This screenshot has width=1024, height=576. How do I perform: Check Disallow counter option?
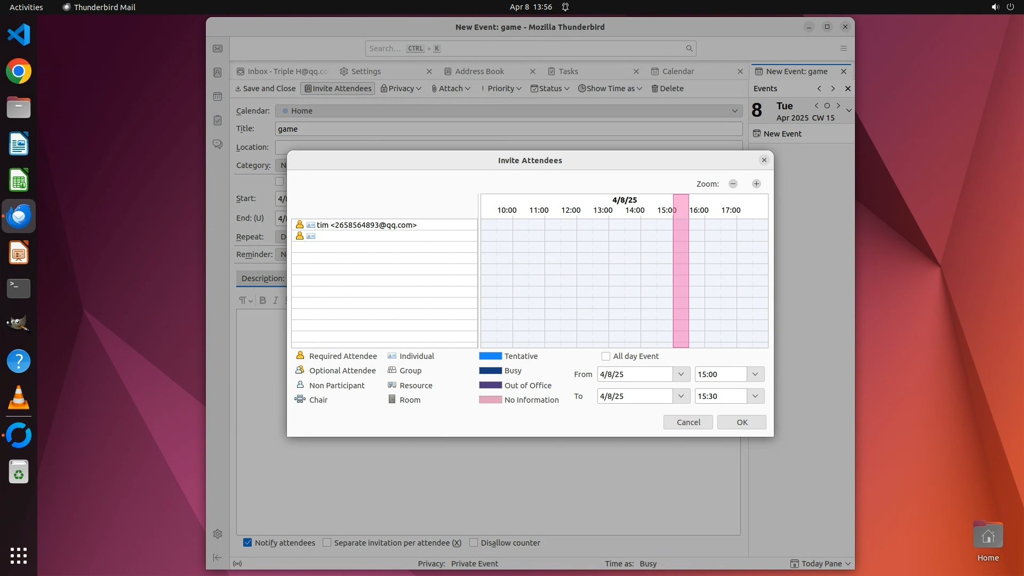pyautogui.click(x=474, y=542)
